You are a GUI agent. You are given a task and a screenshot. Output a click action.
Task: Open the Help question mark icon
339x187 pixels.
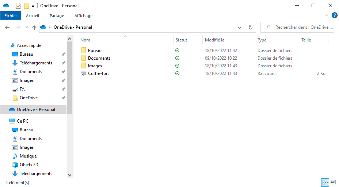pos(334,16)
